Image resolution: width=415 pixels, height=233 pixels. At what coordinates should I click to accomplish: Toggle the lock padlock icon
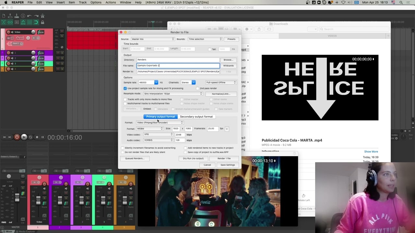click(42, 22)
